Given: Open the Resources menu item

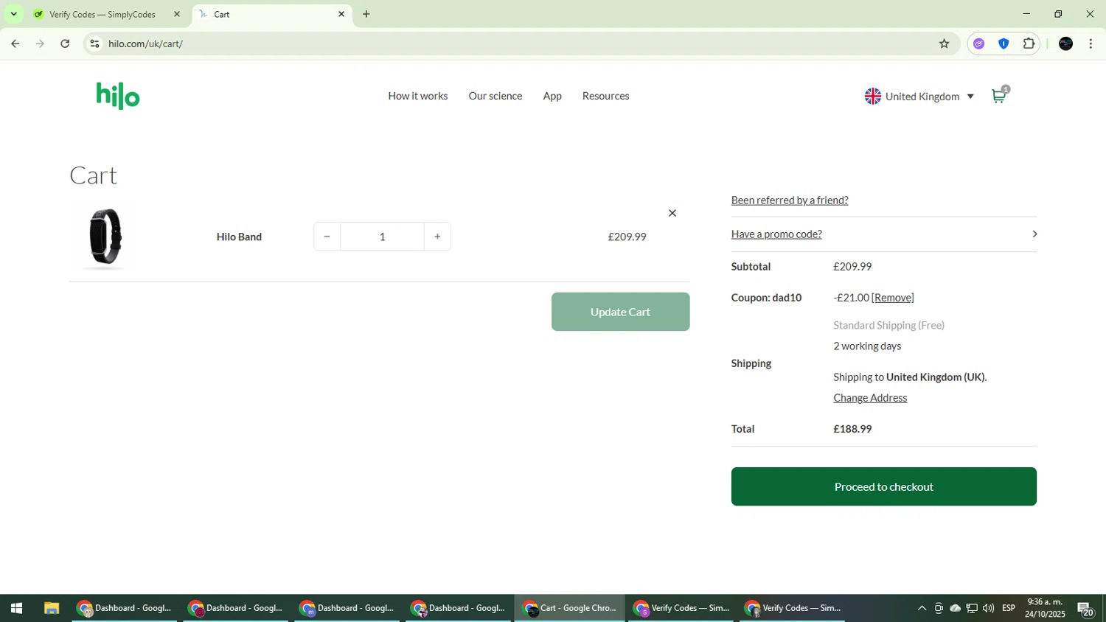Looking at the screenshot, I should (x=605, y=96).
